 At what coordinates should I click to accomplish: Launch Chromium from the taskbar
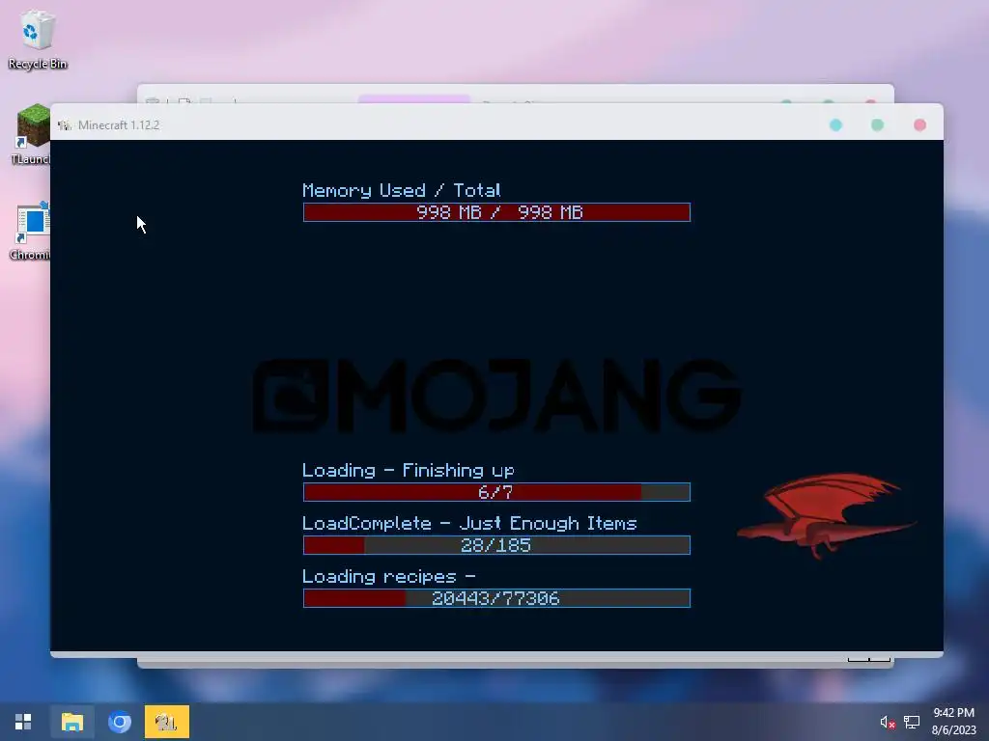pyautogui.click(x=119, y=722)
